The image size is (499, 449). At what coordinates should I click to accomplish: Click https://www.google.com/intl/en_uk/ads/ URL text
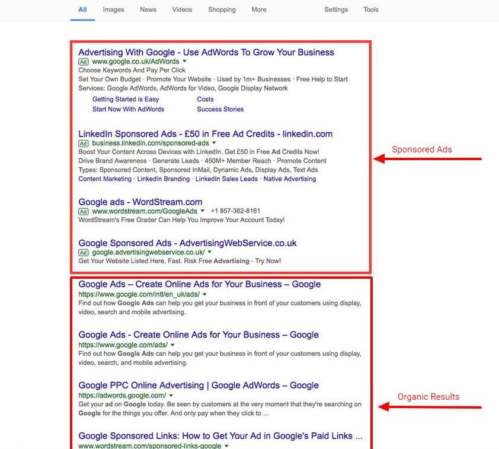(139, 294)
